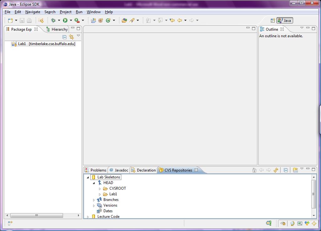Collapse all in CVS Repositories view

click(x=286, y=170)
